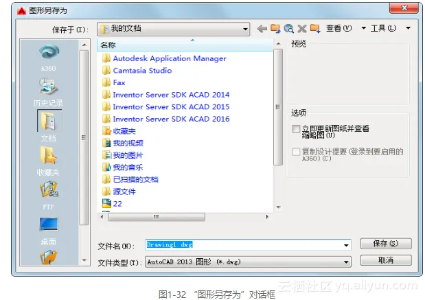Go up one folder level
Screen dimensions: 425x300
coord(275,28)
